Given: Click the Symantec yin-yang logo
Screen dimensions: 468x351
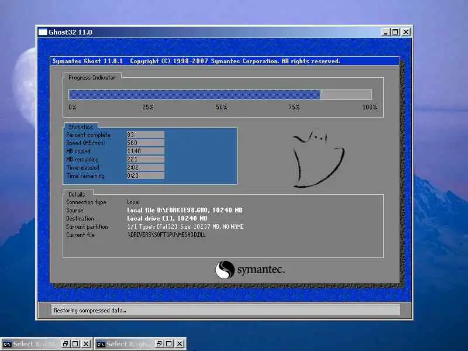Looking at the screenshot, I should click(x=225, y=270).
